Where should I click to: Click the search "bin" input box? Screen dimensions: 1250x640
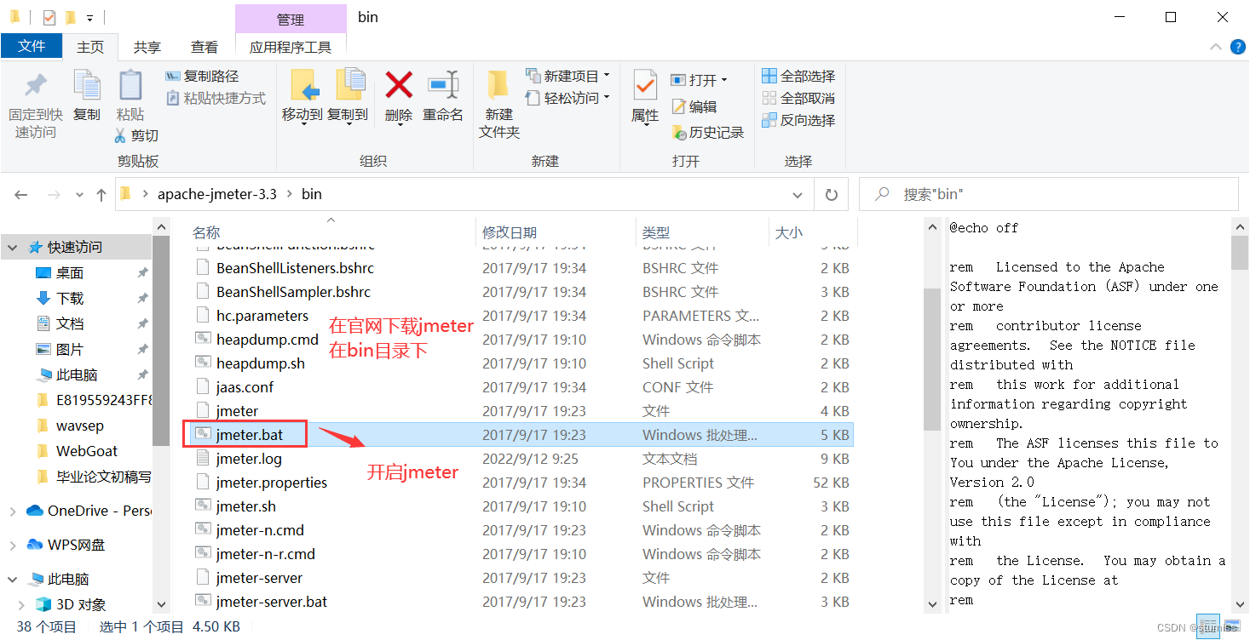(x=1048, y=195)
